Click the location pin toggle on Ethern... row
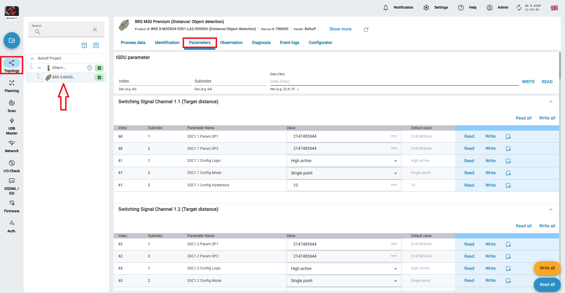The image size is (565, 293). 90,68
